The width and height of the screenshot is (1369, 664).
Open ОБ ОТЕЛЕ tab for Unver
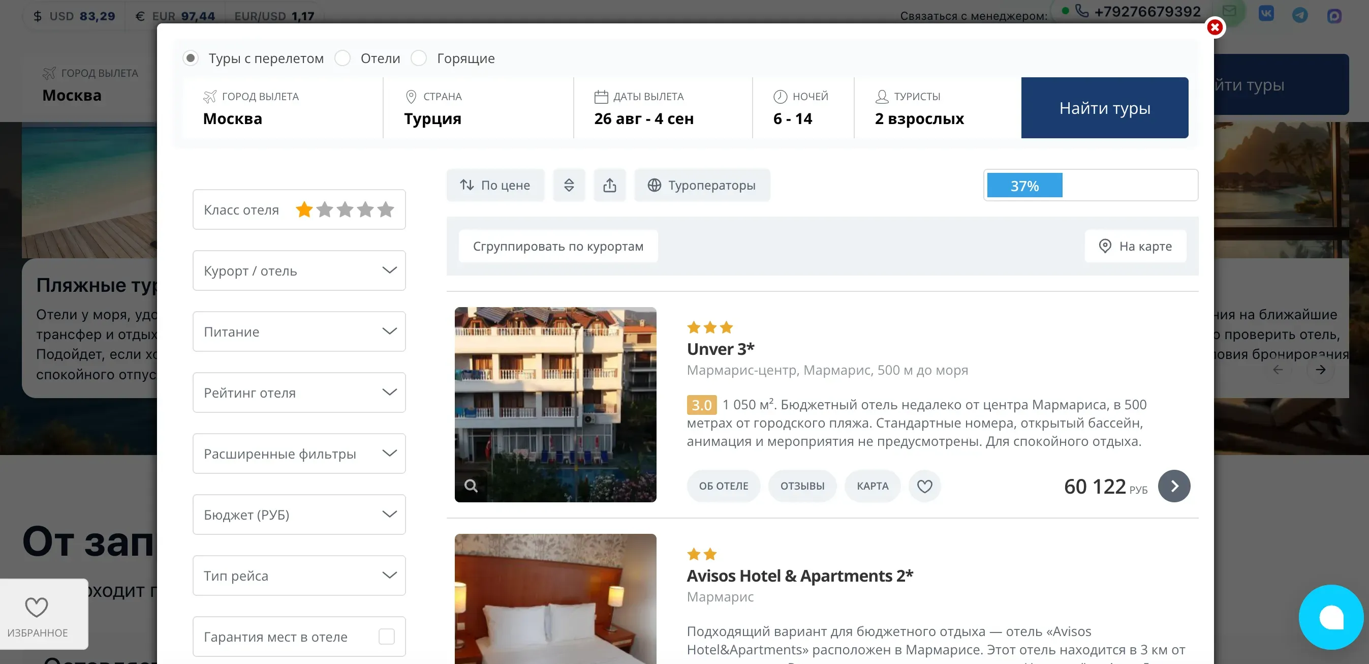(x=723, y=486)
